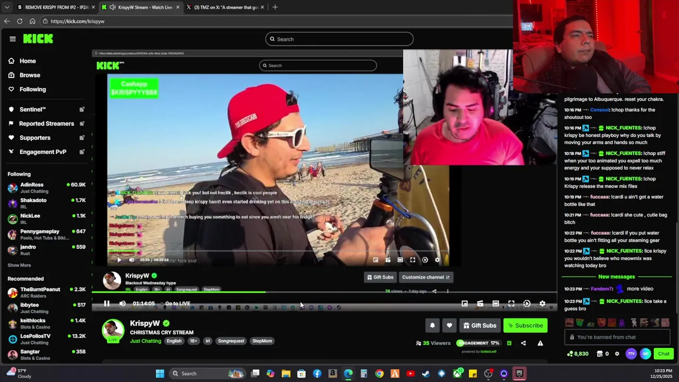Open Shakadoto channel from Following
The image size is (679, 382).
coord(46,203)
